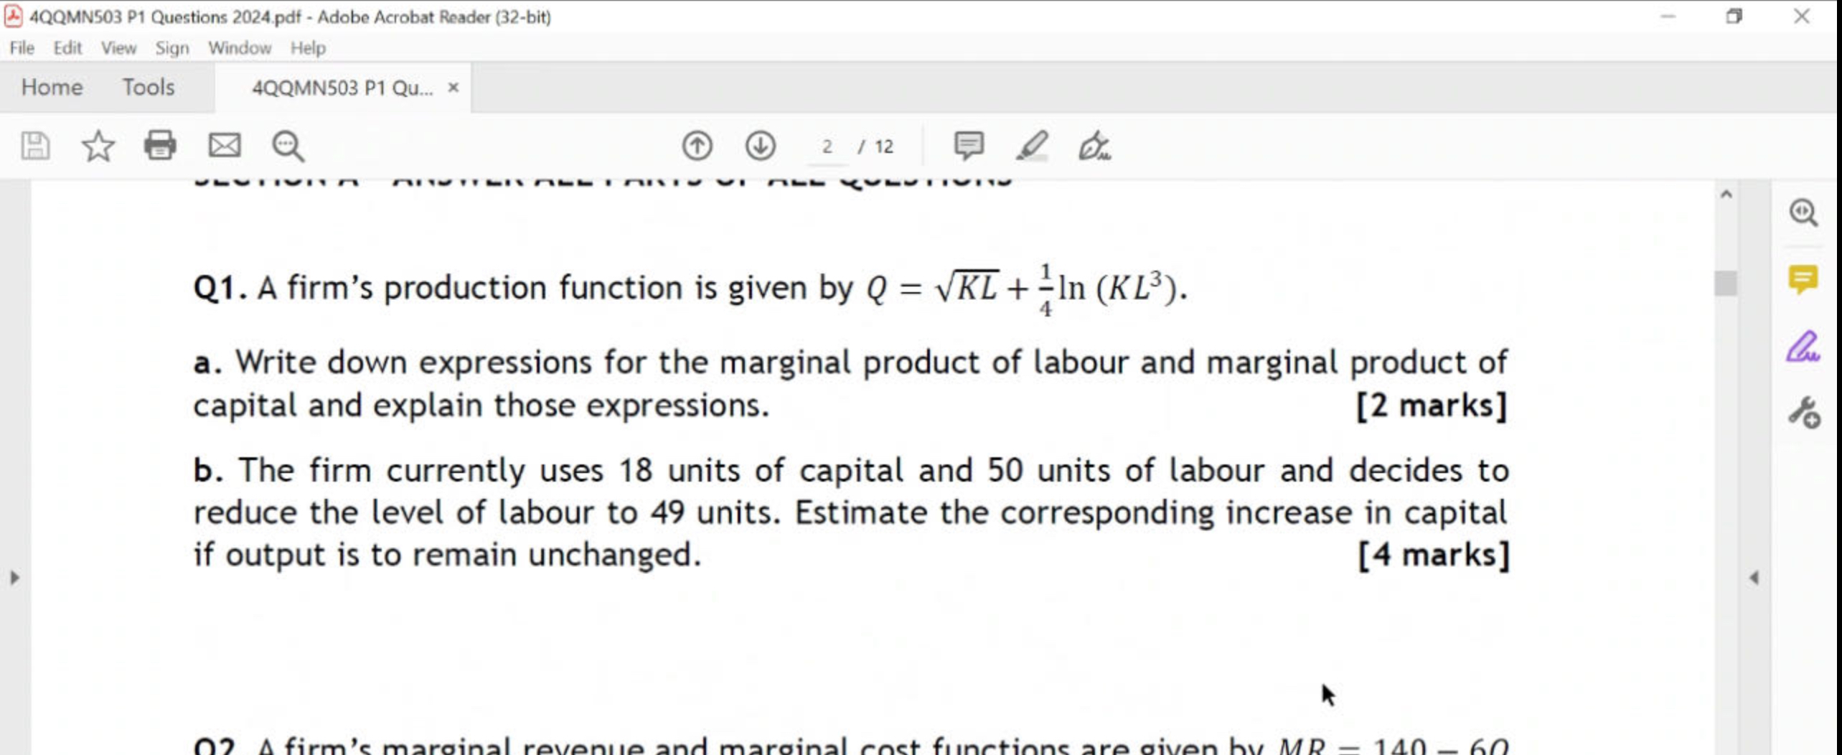Print the questions PDF
Screen dimensions: 1842x755
click(x=160, y=145)
